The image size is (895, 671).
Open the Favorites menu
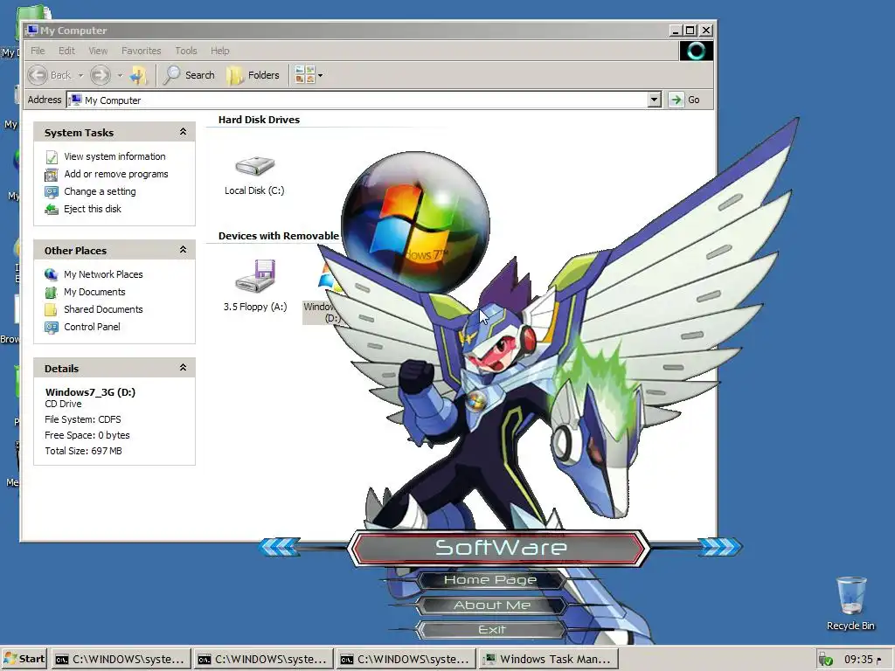(141, 51)
